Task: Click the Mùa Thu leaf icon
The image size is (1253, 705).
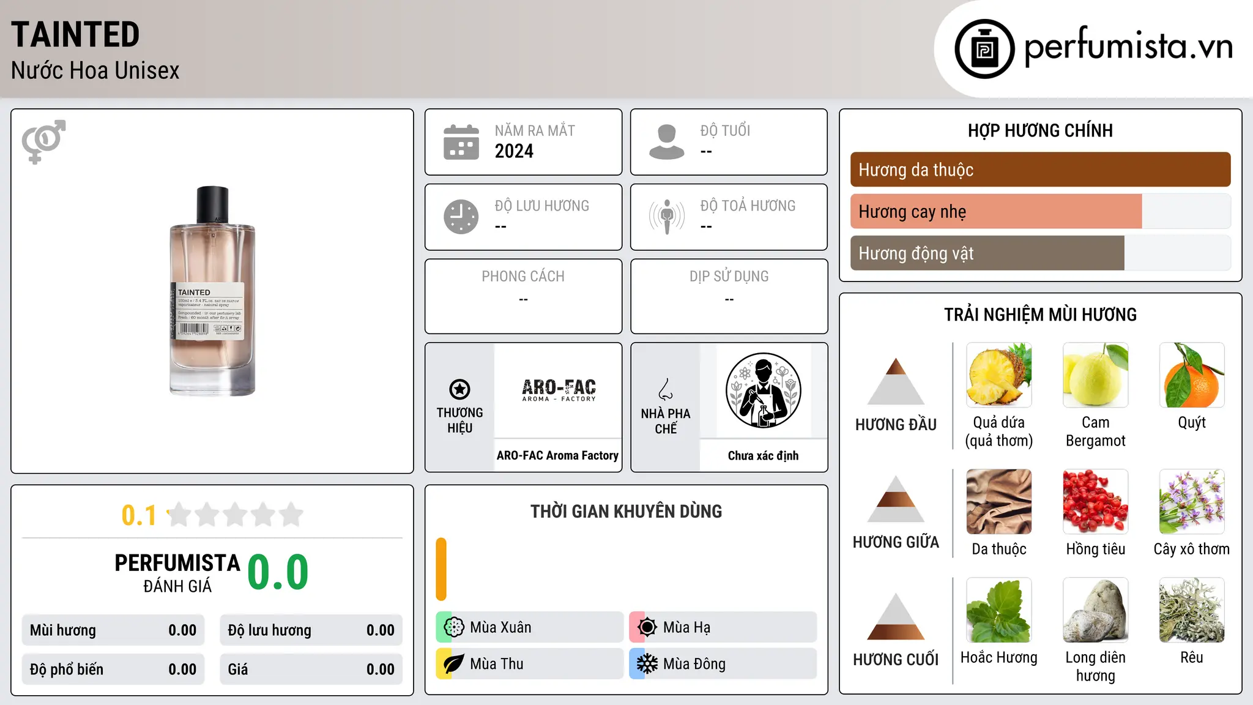Action: pyautogui.click(x=454, y=664)
